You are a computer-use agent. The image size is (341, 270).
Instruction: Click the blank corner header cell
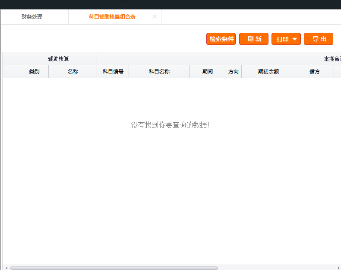pos(12,65)
